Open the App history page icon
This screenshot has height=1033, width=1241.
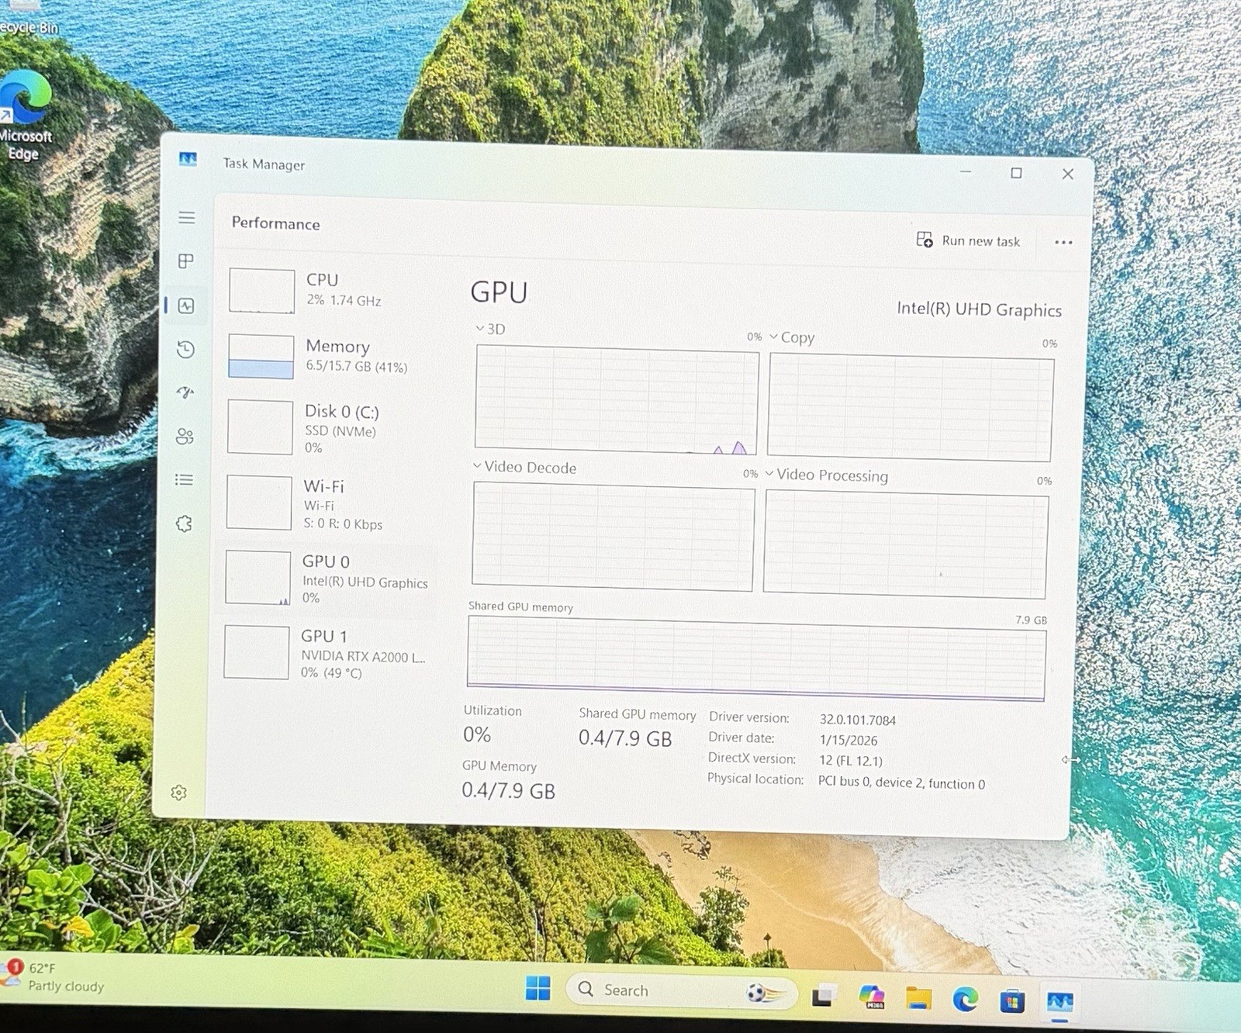(185, 349)
